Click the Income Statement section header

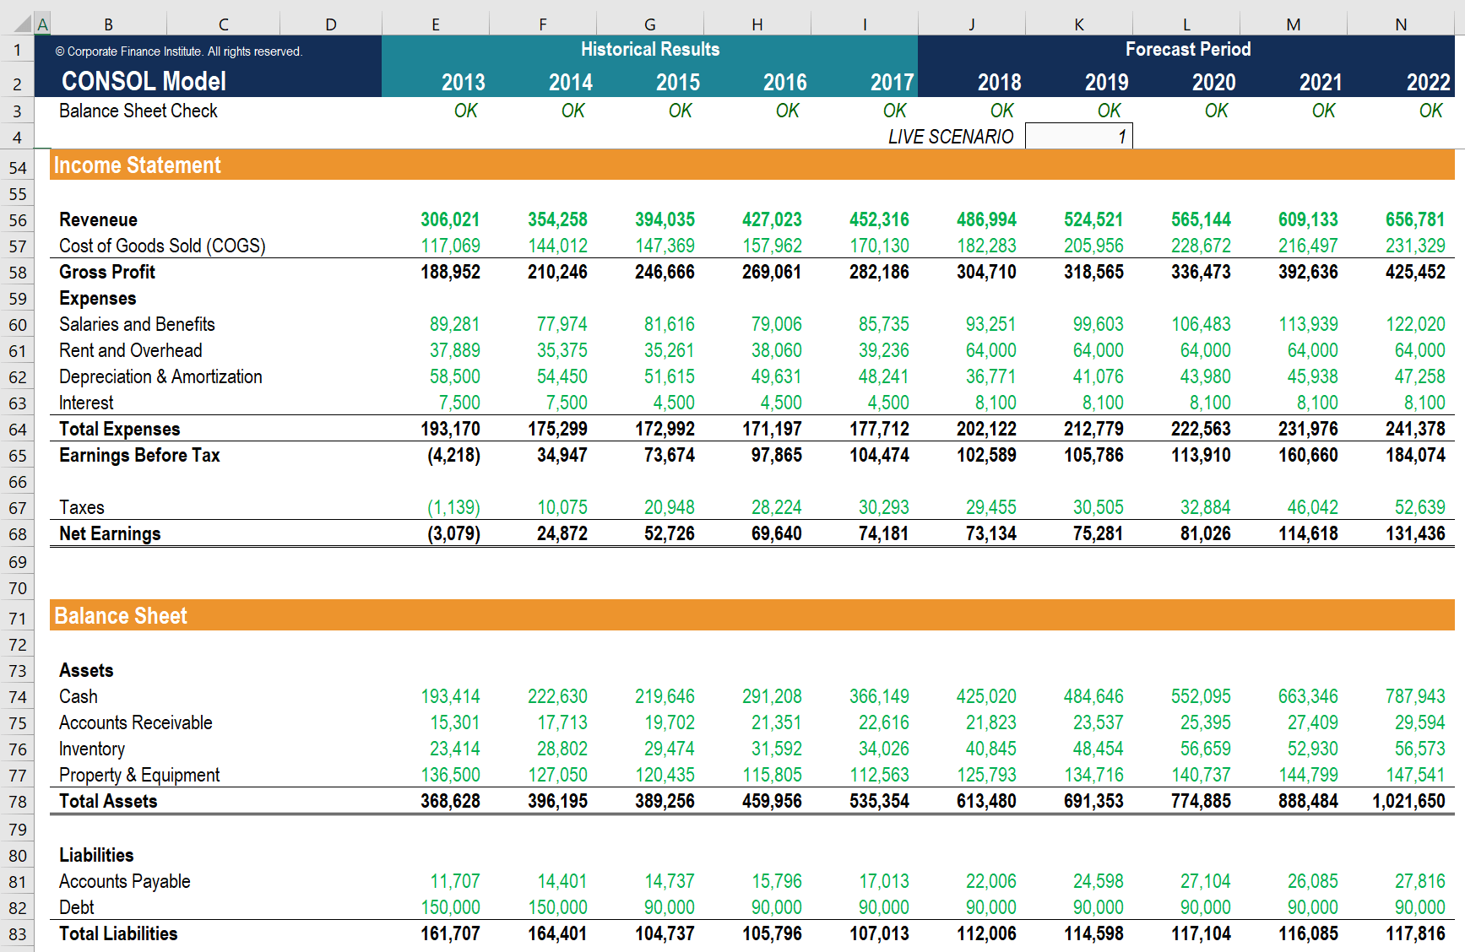coord(137,165)
